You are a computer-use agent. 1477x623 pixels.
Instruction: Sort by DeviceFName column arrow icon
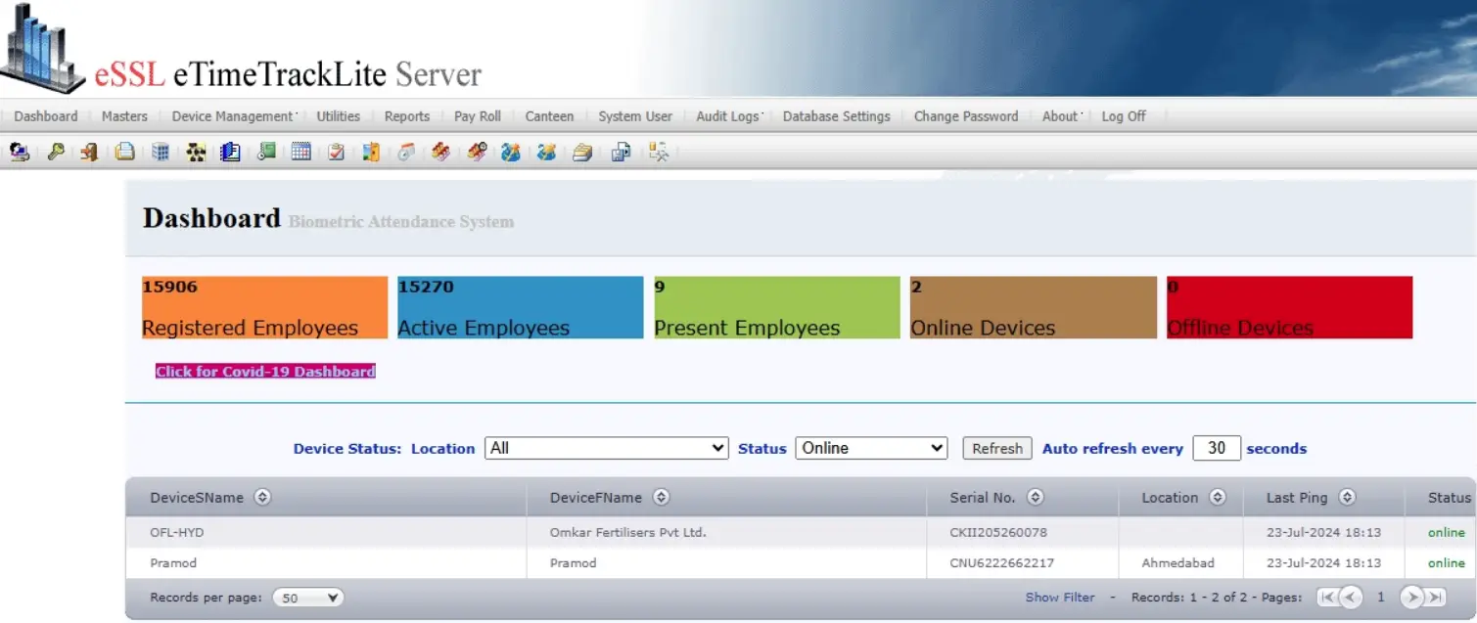point(661,497)
